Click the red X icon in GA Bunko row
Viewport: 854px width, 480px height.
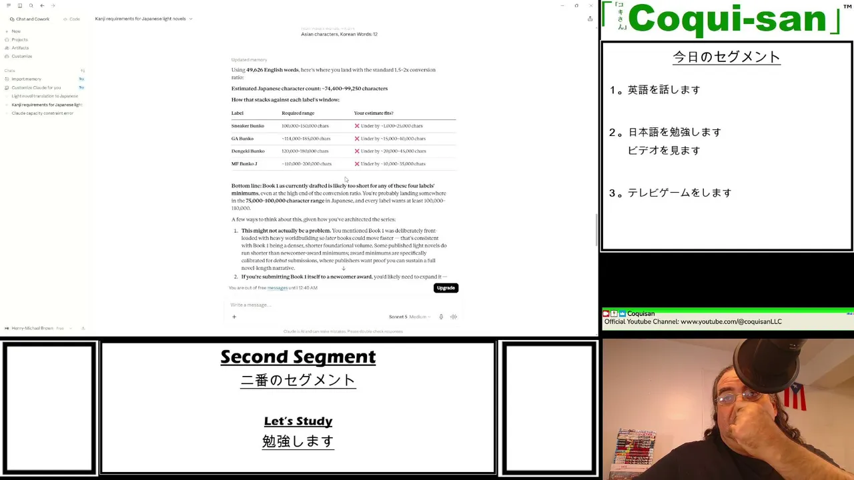357,139
